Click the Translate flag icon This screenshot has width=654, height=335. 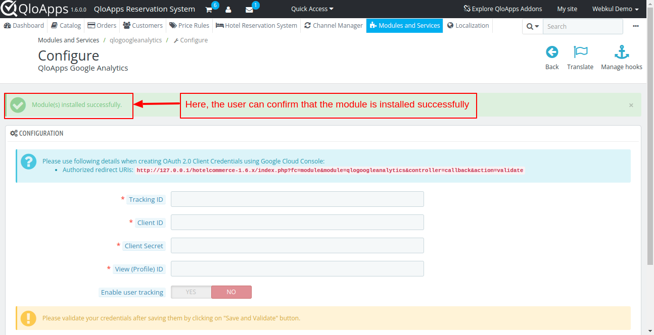click(x=580, y=52)
